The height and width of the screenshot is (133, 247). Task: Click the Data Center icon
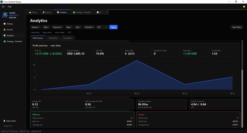pos(5,121)
